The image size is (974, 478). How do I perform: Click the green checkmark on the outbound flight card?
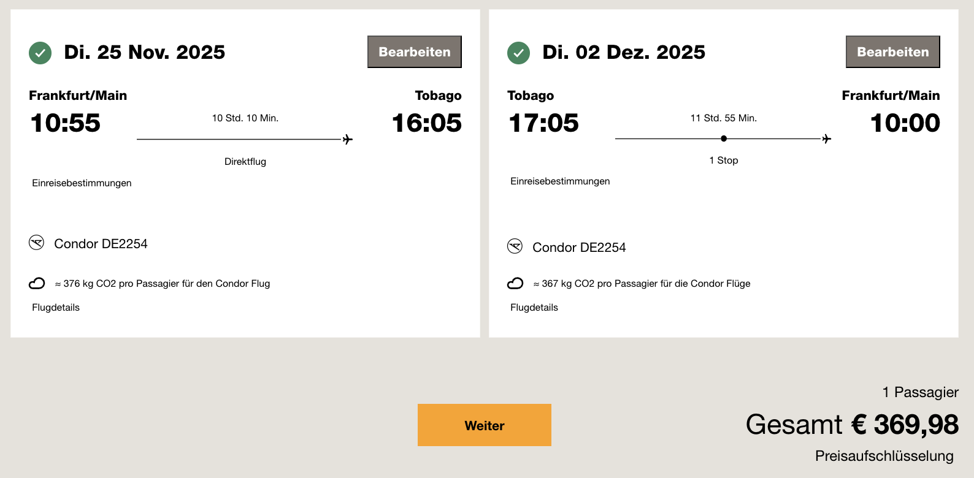pyautogui.click(x=40, y=52)
